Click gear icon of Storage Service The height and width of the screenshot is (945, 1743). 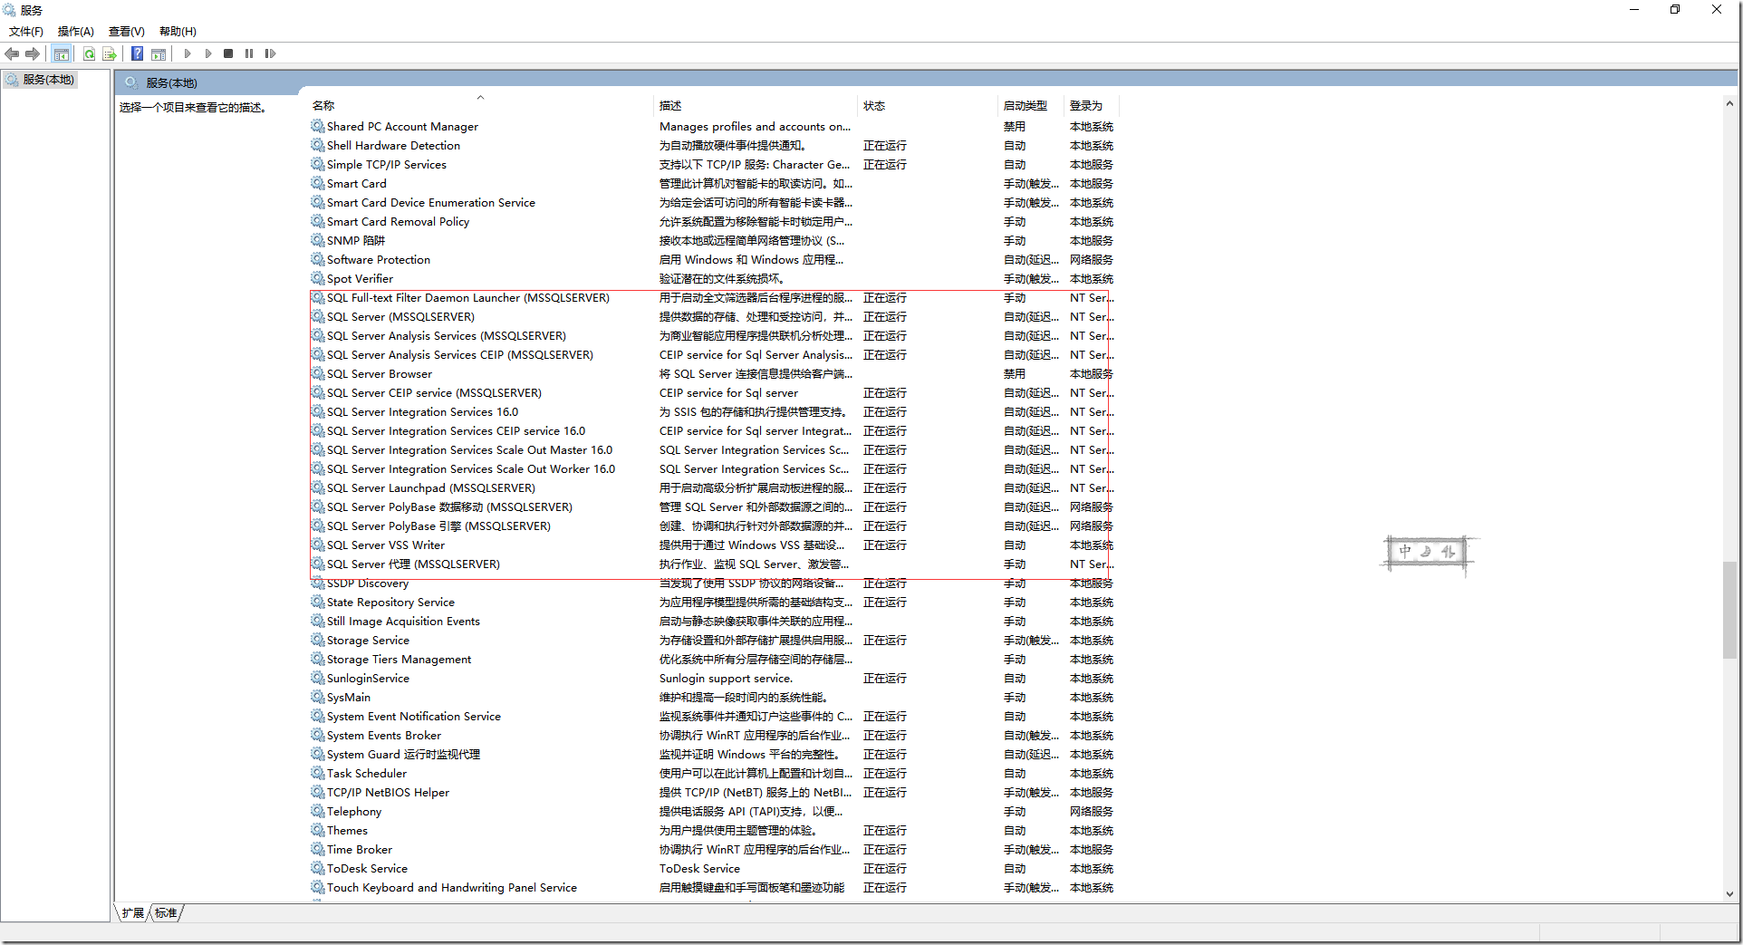[x=318, y=640]
